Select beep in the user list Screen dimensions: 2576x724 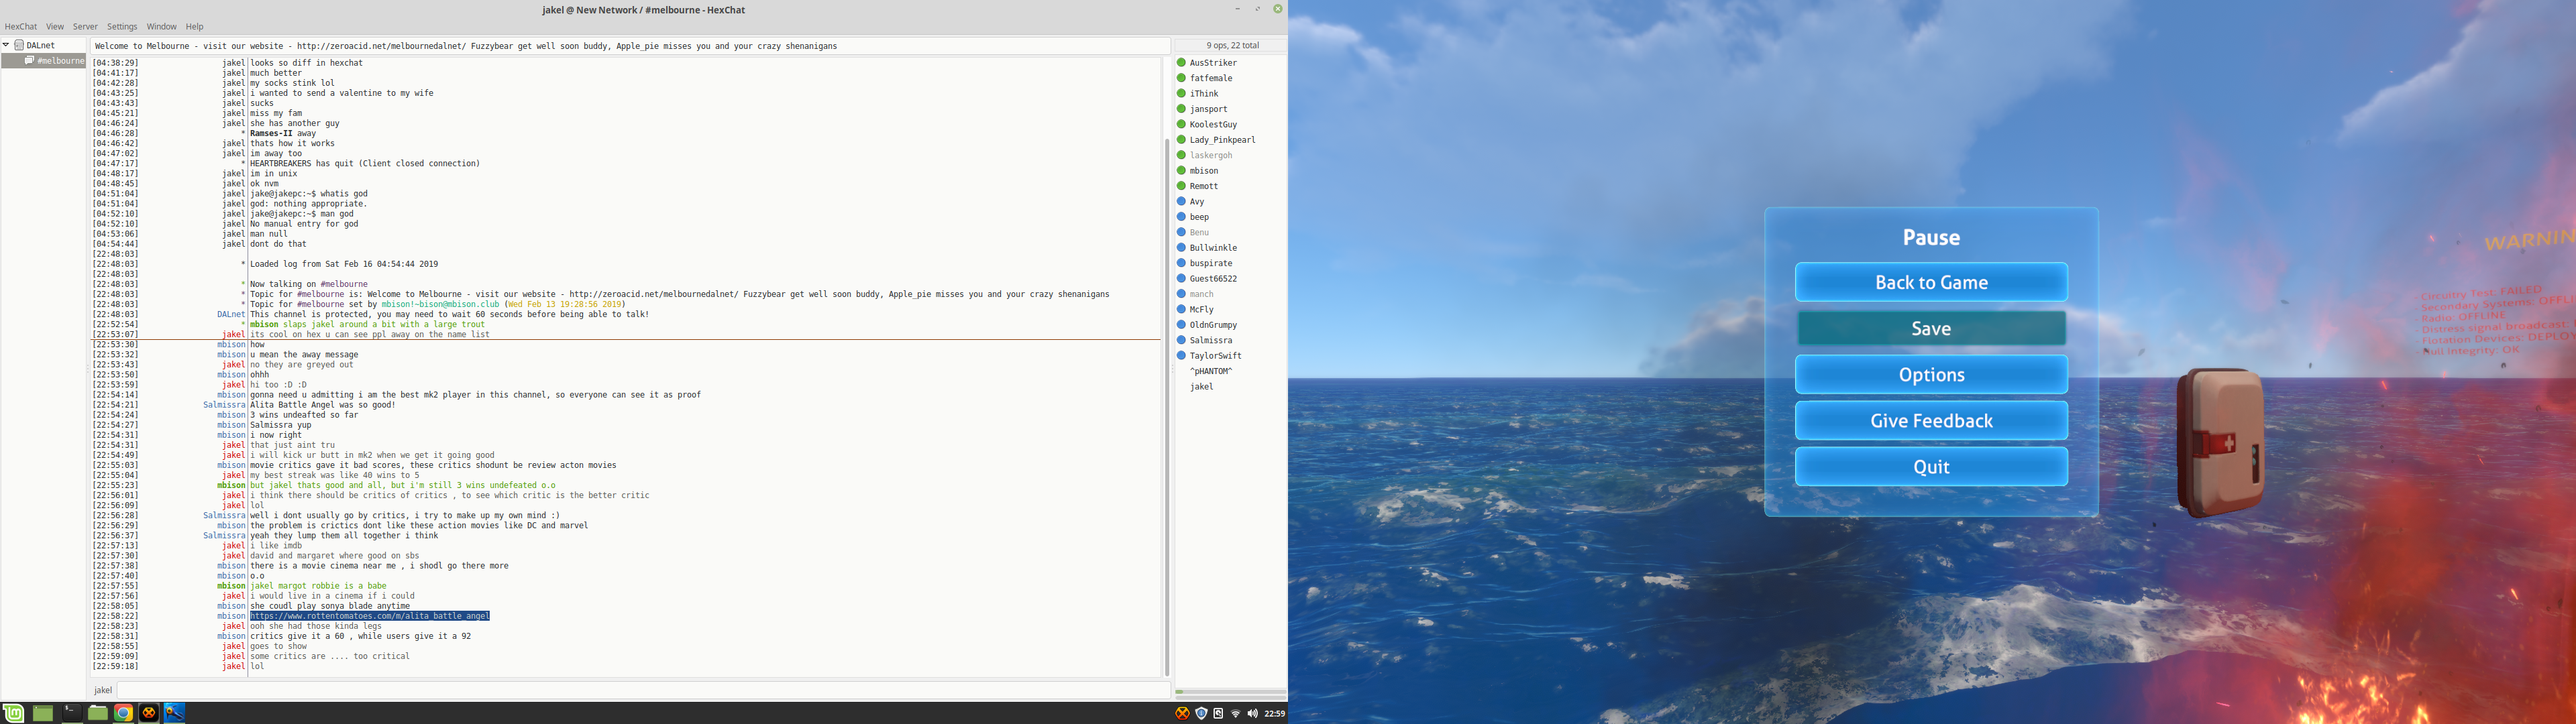pyautogui.click(x=1199, y=217)
